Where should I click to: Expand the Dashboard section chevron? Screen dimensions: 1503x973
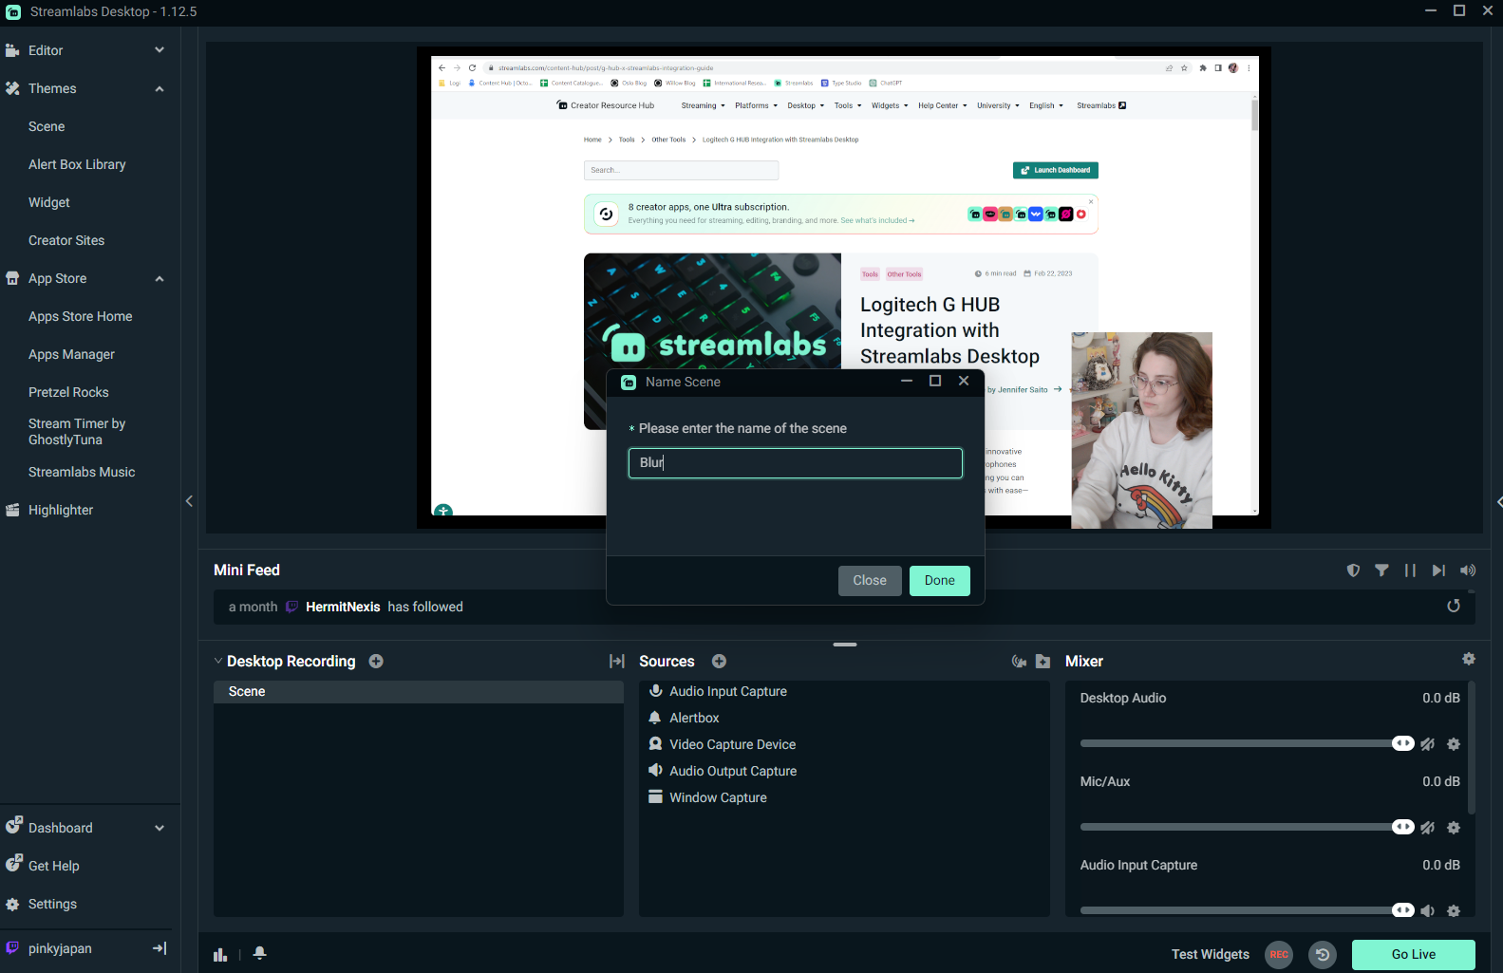click(160, 828)
